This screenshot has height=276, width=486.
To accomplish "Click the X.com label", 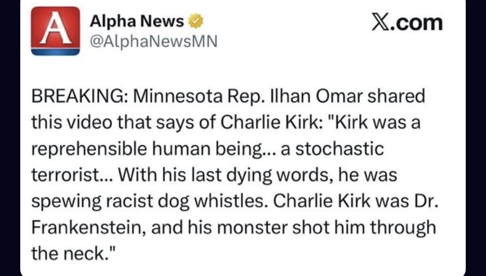I will click(407, 22).
